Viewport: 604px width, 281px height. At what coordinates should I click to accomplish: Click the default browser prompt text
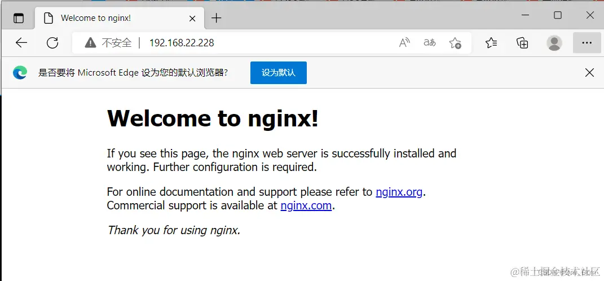pos(133,72)
